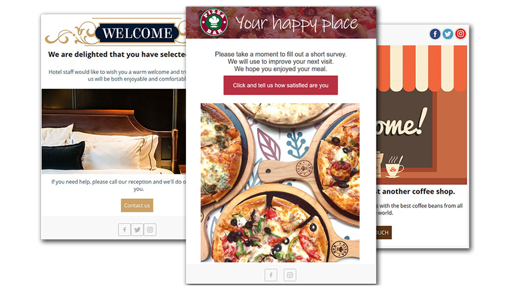Click 'Click and tell us how satisfied are you'

[x=280, y=85]
